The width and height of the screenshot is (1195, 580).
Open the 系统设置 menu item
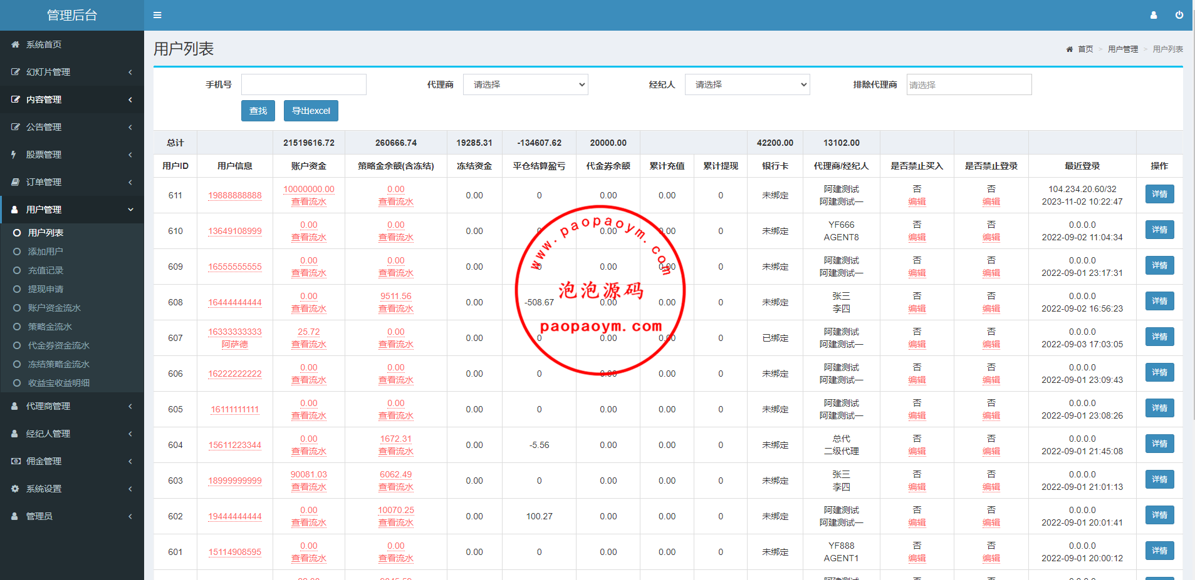tap(72, 489)
